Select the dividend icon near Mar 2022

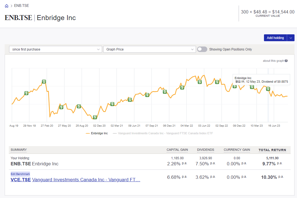182,87
